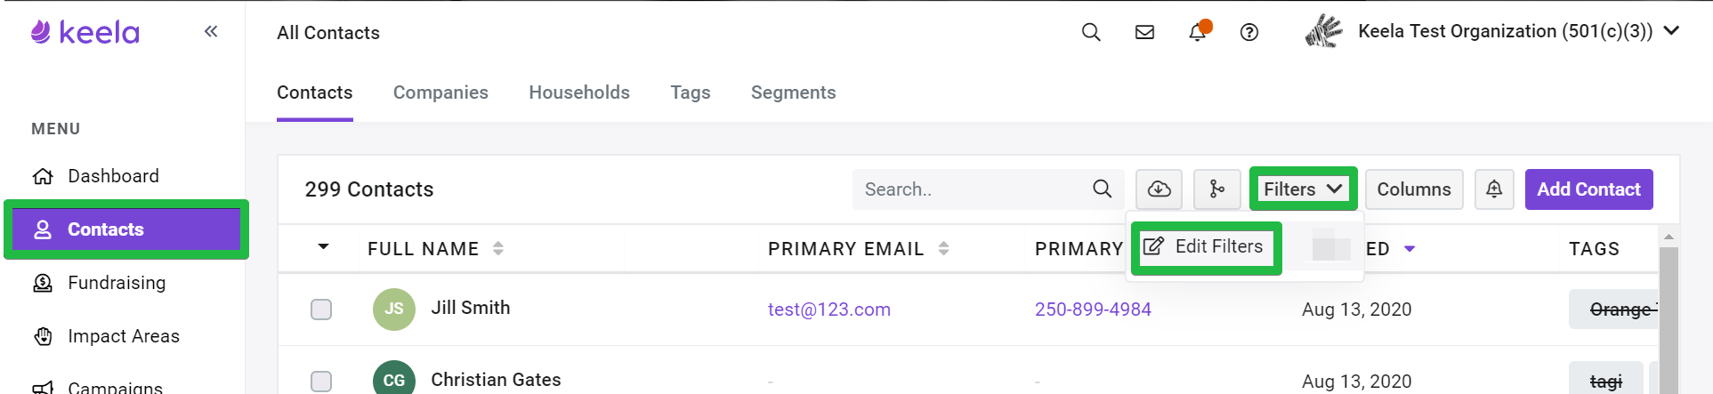Open notifications bell icon
1713x394 pixels.
pyautogui.click(x=1199, y=31)
